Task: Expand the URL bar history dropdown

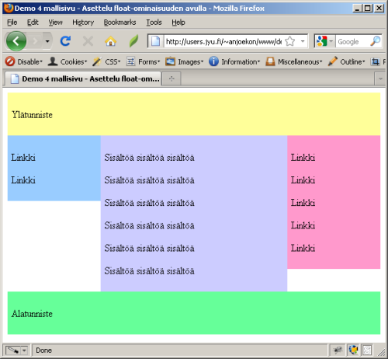Action: click(x=303, y=41)
